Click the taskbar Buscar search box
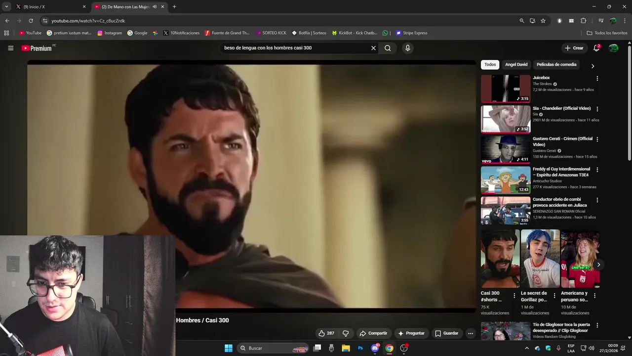Image resolution: width=632 pixels, height=356 pixels. (274, 348)
